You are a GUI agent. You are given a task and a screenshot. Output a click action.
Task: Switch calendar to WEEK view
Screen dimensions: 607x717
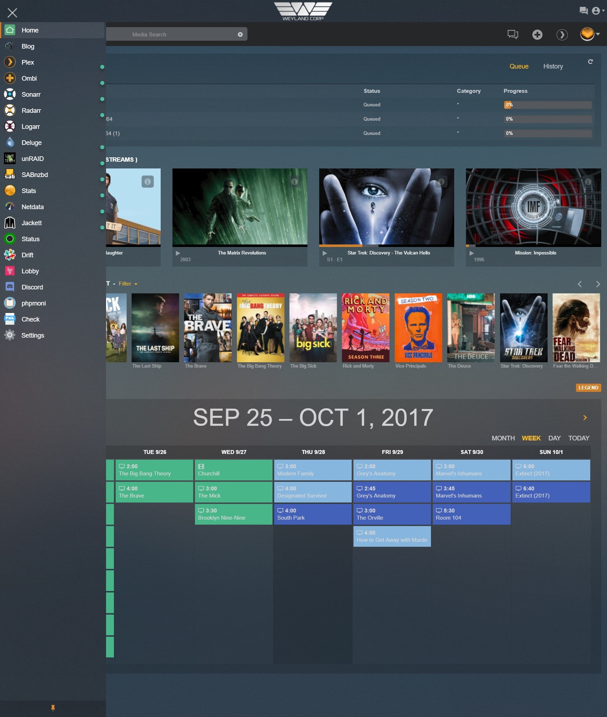point(531,438)
